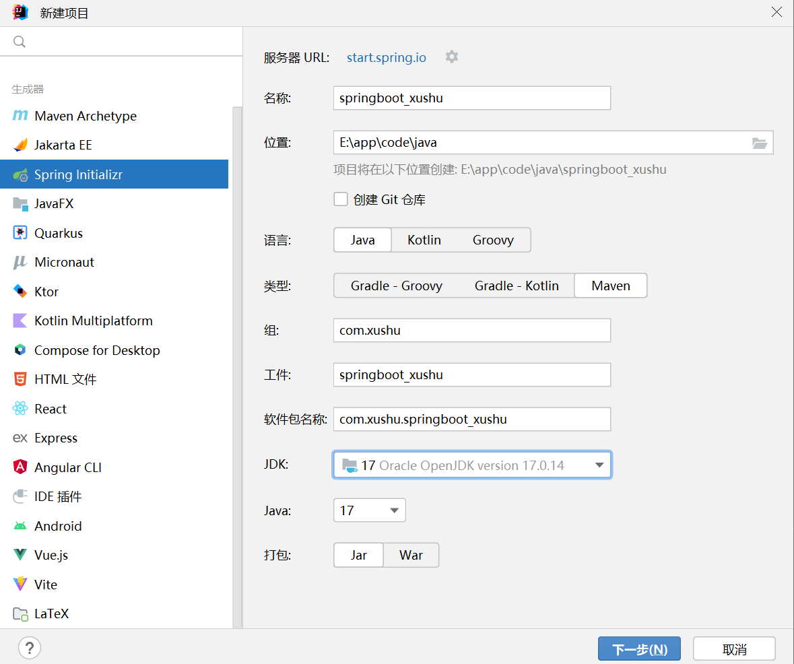Open server URL settings gear
Viewport: 794px width, 664px height.
coord(452,57)
